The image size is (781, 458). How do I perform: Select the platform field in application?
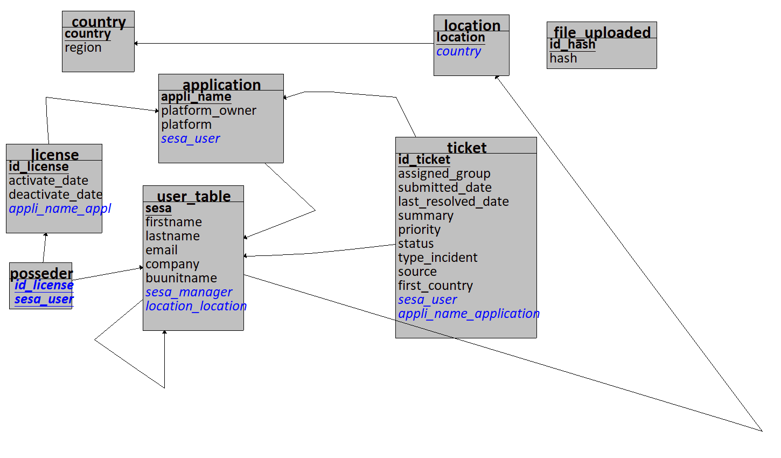click(186, 125)
